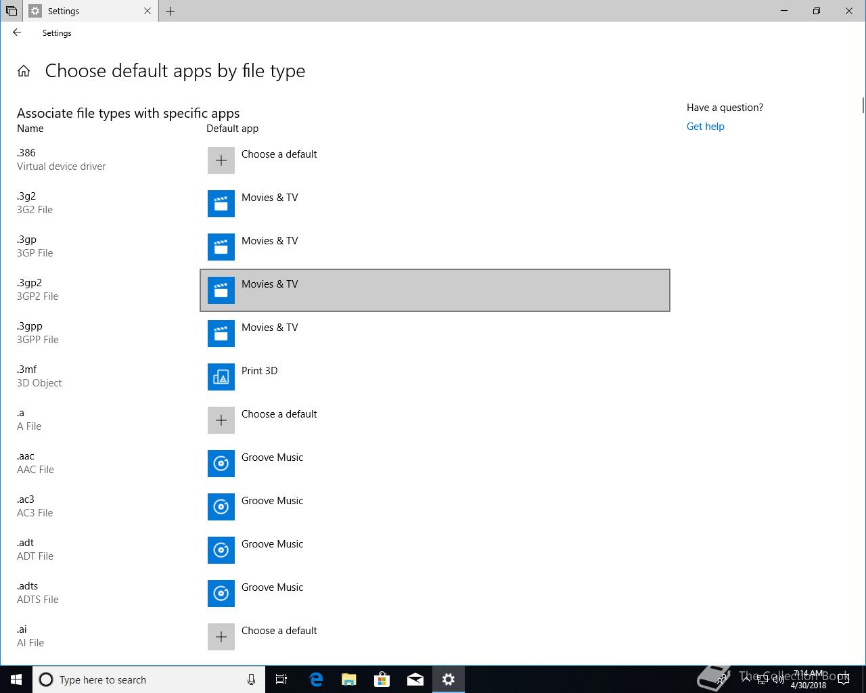The height and width of the screenshot is (693, 866).
Task: Open Action Center notifications icon
Action: click(x=844, y=679)
